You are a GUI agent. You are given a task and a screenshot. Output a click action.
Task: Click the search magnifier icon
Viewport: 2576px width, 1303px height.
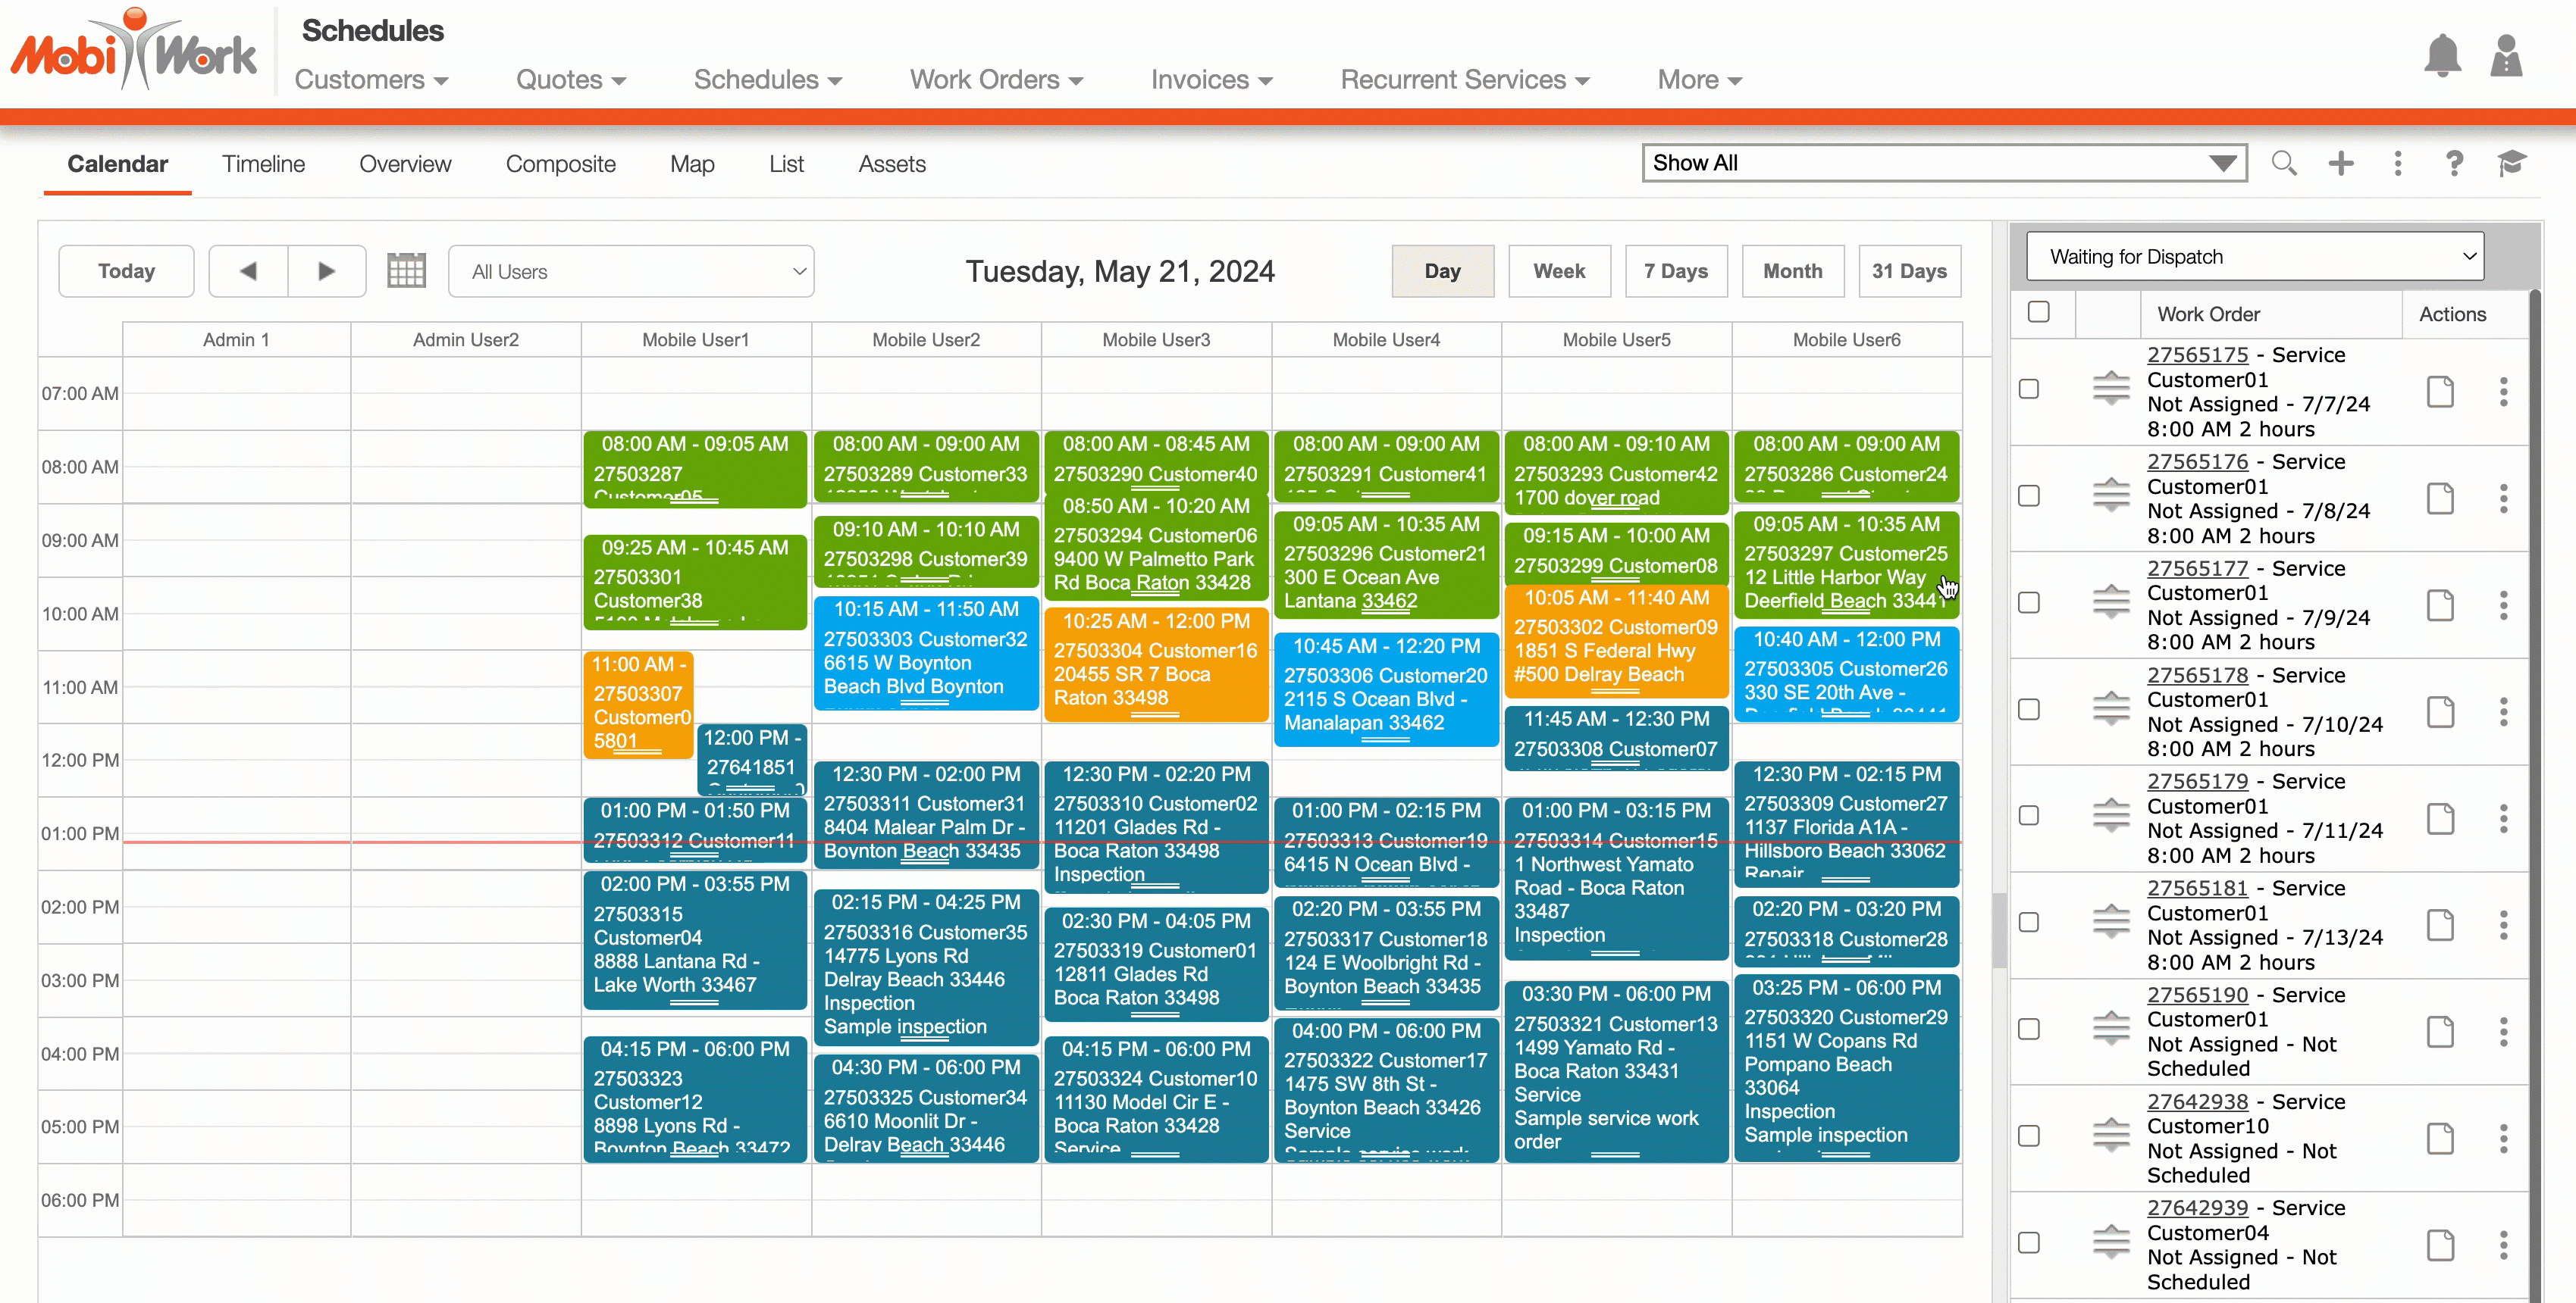pyautogui.click(x=2283, y=163)
